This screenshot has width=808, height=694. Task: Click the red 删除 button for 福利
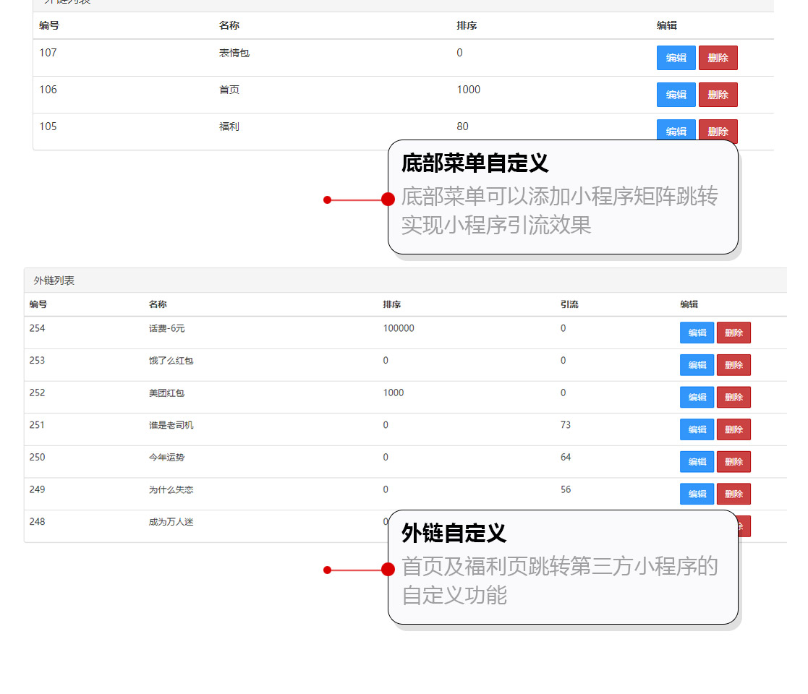718,130
